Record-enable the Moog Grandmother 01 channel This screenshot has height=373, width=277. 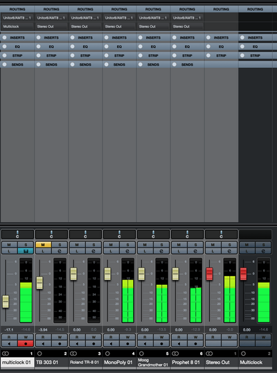pos(161,343)
